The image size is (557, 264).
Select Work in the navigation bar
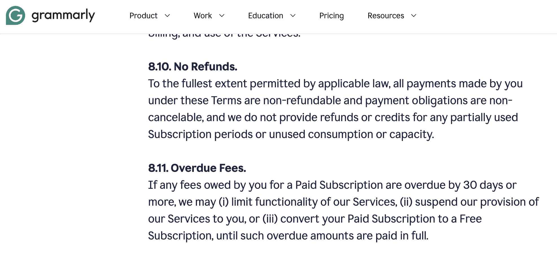(202, 16)
